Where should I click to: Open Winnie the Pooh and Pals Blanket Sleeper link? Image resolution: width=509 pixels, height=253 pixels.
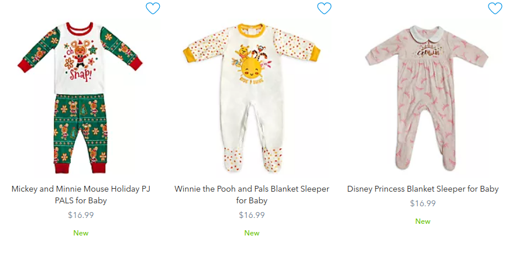pos(252,195)
